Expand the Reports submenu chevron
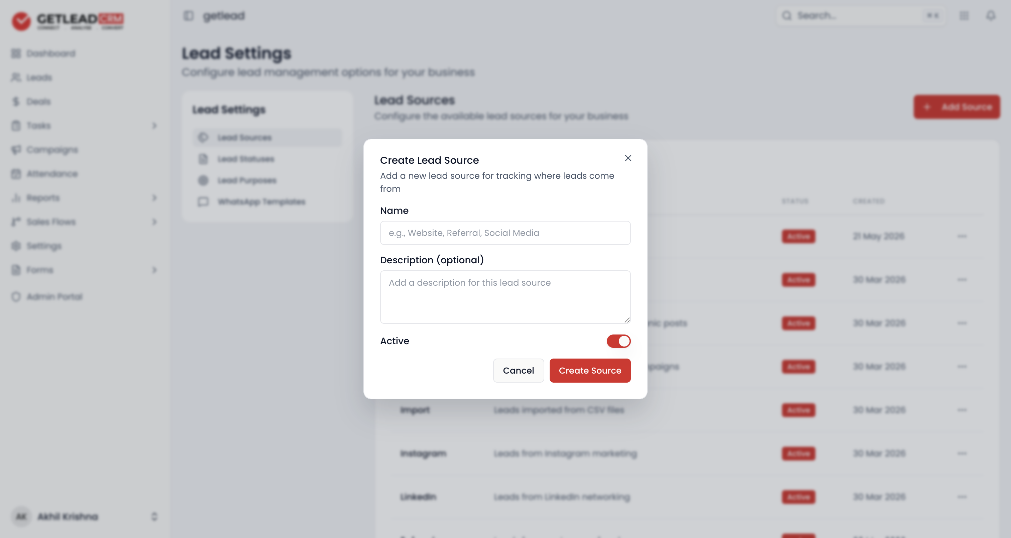Viewport: 1011px width, 538px height. [x=154, y=198]
